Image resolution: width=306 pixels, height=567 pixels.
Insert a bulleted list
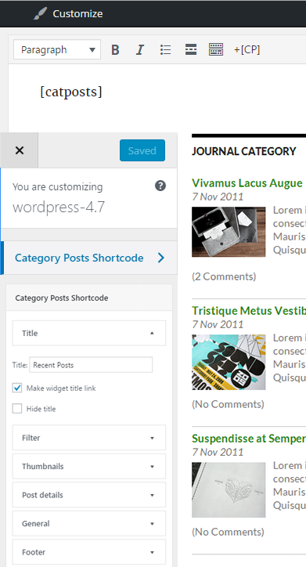click(x=165, y=49)
